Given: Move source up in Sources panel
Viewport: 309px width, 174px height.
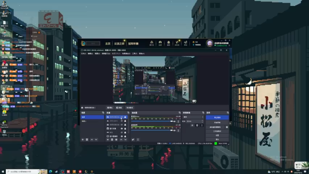Looking at the screenshot, I should coord(121,140).
